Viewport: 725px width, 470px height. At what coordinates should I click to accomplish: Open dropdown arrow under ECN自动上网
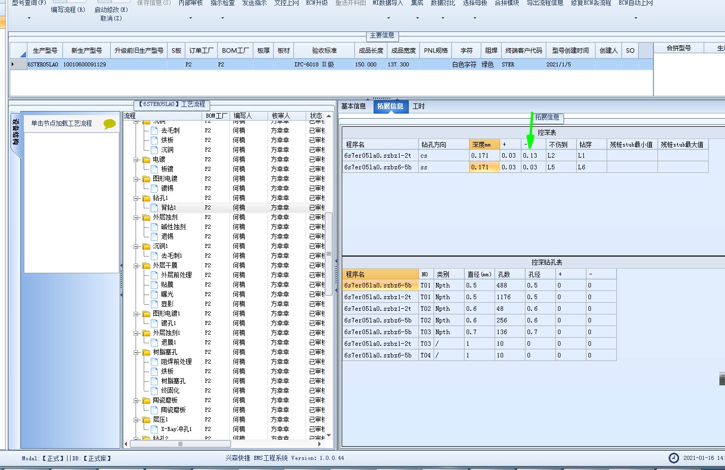[636, 18]
